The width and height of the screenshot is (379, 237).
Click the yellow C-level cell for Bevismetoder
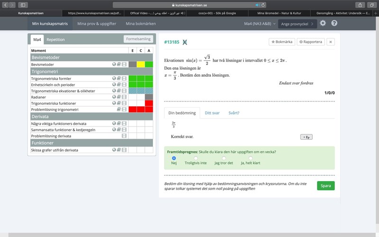pyautogui.click(x=141, y=64)
